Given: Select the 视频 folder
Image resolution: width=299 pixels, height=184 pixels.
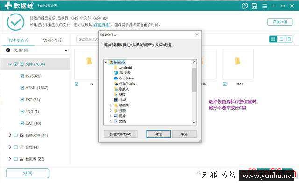Looking at the screenshot, I should pos(122,100).
